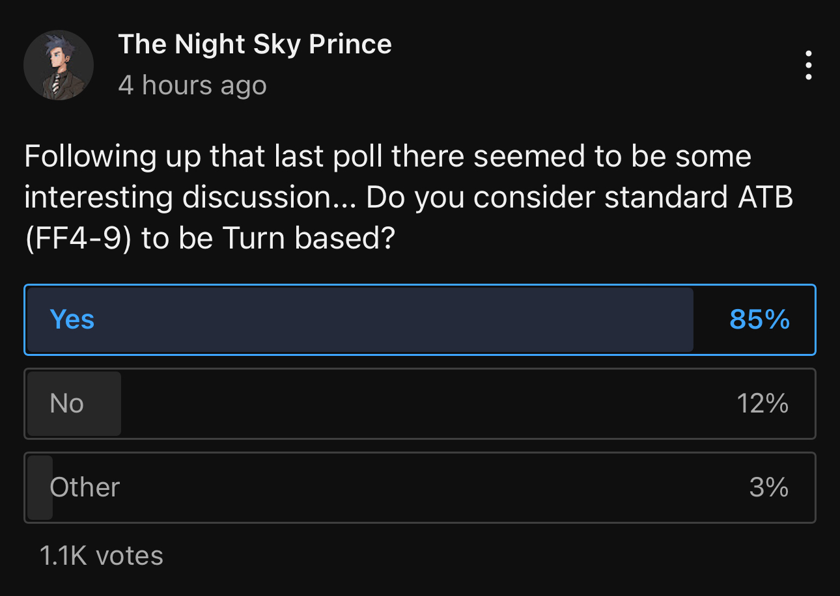Choose the Other poll option

(x=420, y=487)
